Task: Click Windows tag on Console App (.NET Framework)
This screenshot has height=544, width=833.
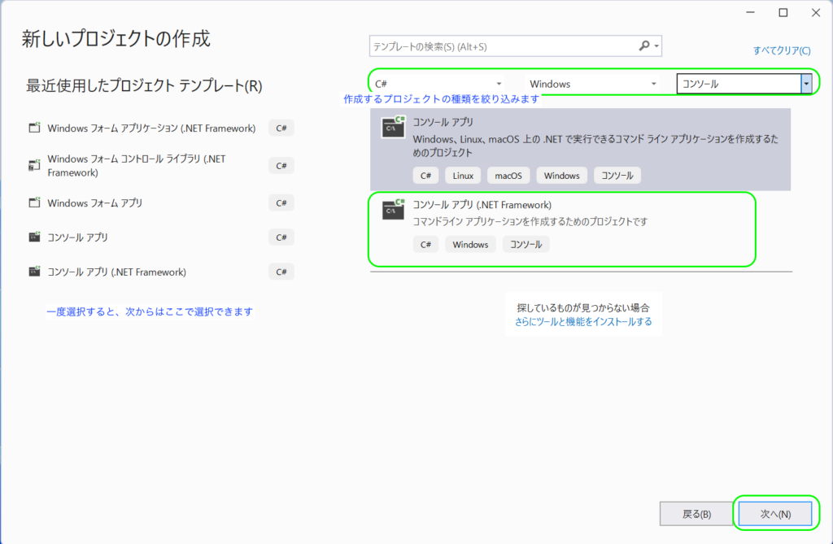Action: pyautogui.click(x=470, y=245)
